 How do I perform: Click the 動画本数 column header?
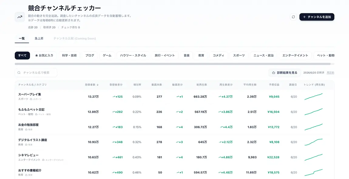coord(157,85)
